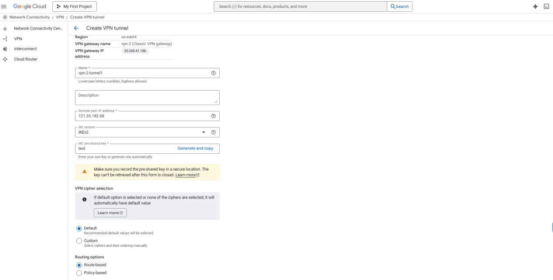Click Generate and copy key link
Image resolution: width=553 pixels, height=280 pixels.
(x=195, y=148)
